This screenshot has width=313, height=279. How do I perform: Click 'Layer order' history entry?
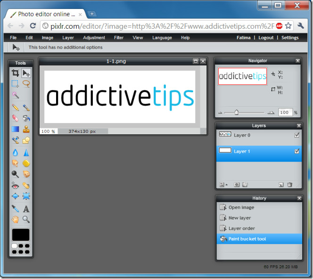point(259,228)
